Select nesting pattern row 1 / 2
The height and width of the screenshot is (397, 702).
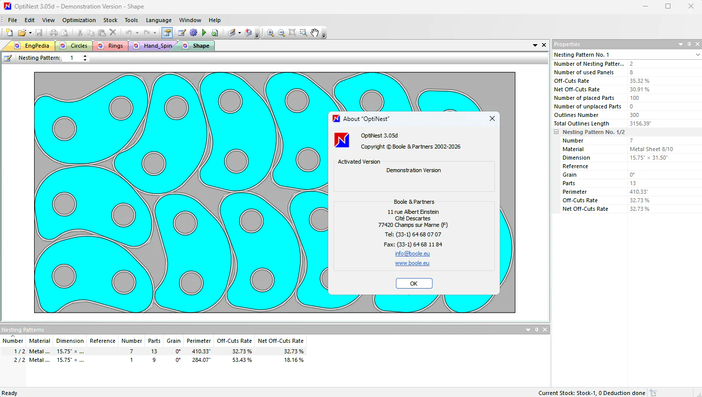pyautogui.click(x=153, y=351)
